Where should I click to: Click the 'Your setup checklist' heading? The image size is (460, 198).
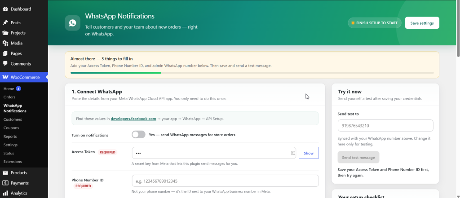tap(361, 196)
